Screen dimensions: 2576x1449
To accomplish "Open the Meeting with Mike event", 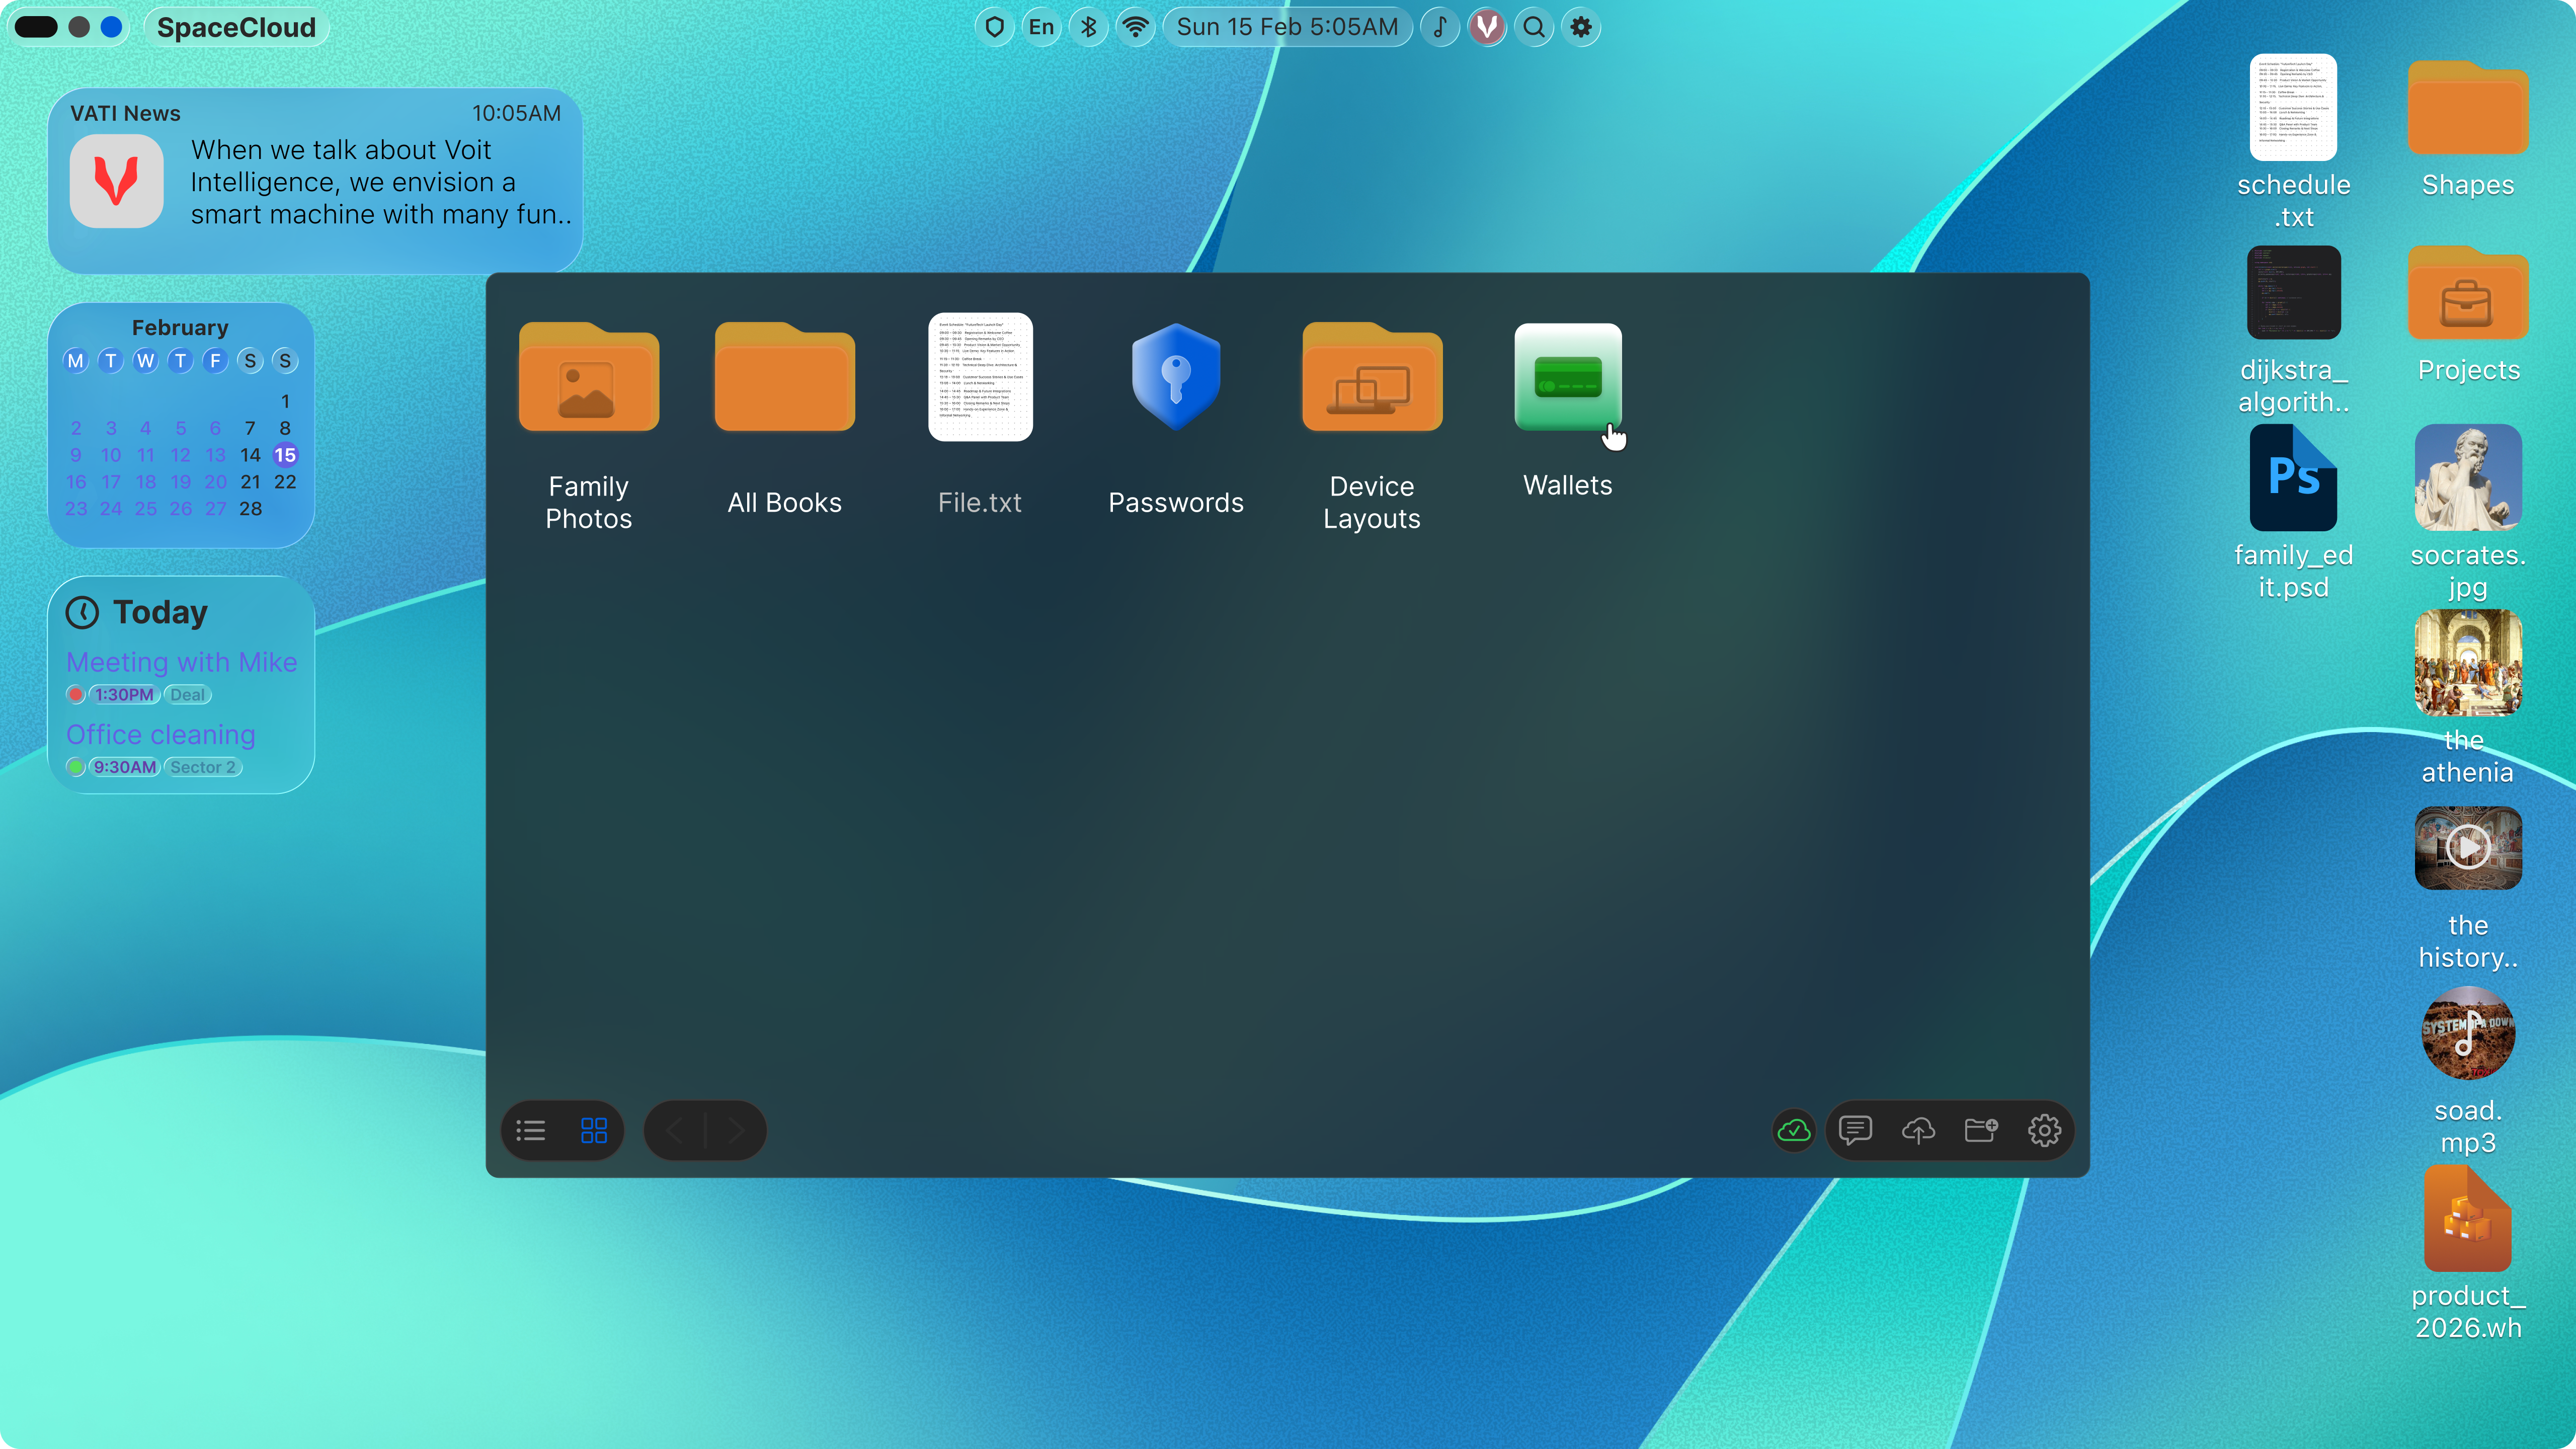I will (x=181, y=662).
